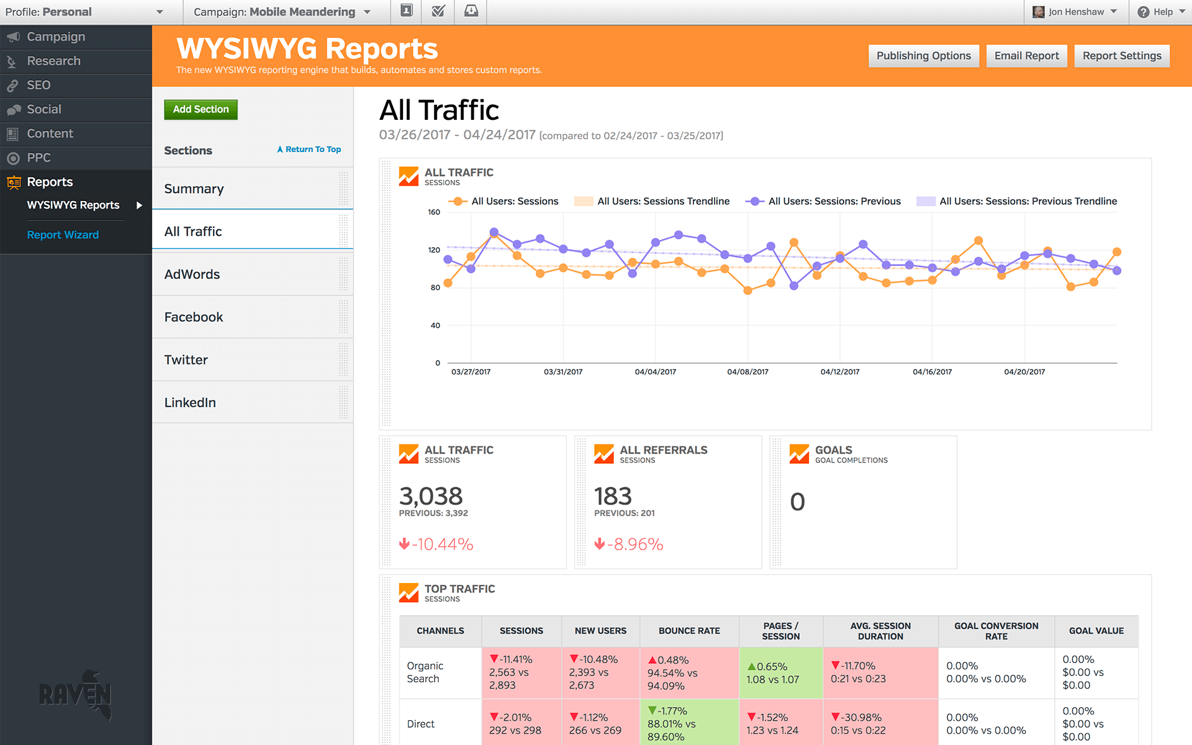Click the 183 referrals sessions value

point(613,496)
